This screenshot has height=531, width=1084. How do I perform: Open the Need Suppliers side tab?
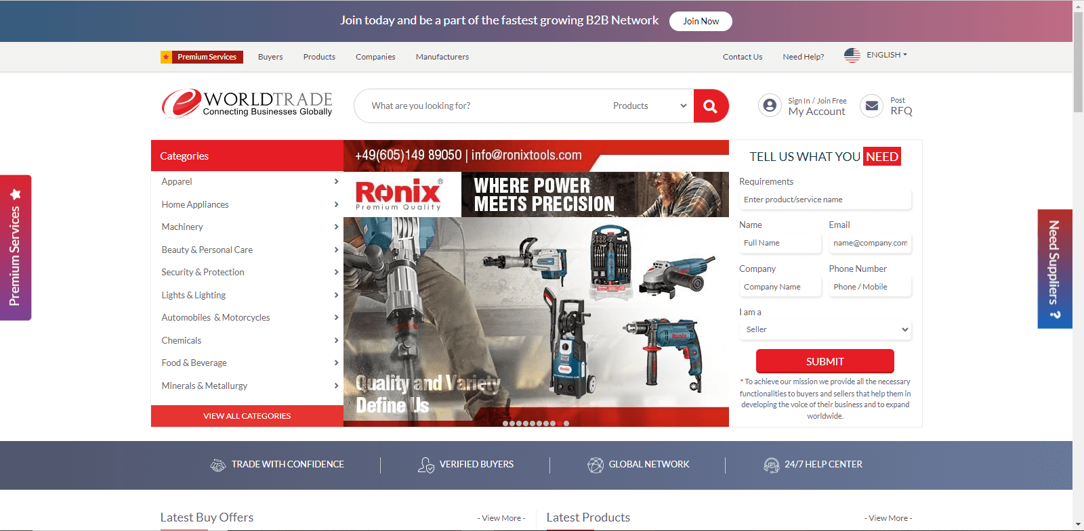(x=1055, y=269)
